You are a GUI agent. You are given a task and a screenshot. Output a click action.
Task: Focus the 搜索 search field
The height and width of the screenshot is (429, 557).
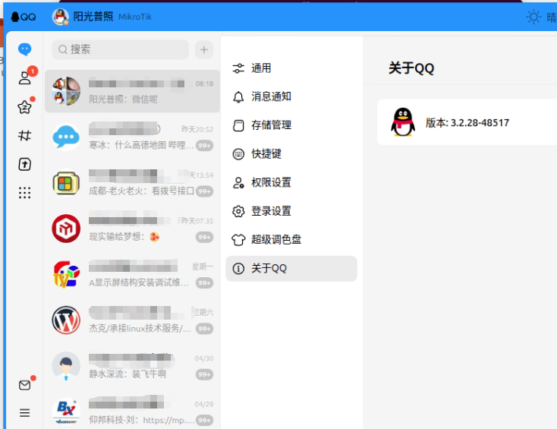121,49
